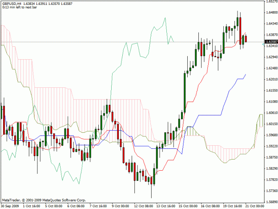The image size is (278, 209).
Task: Click the 1.64800 price axis label
Action: (x=272, y=12)
